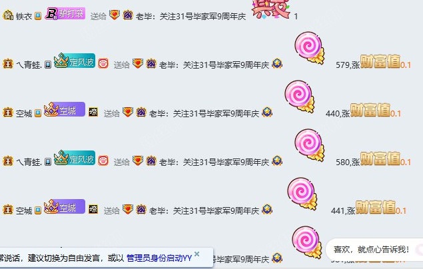This screenshot has width=423, height=269.
Task: Click the 喜欢，就点心告诉我! bubble
Action: 371,250
